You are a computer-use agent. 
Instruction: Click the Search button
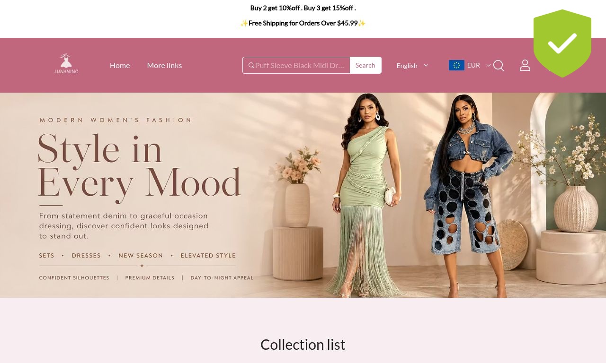click(x=365, y=65)
